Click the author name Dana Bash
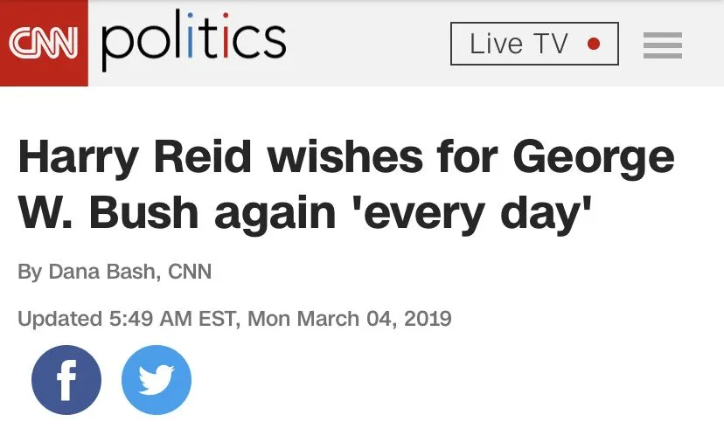The image size is (724, 442). point(102,272)
